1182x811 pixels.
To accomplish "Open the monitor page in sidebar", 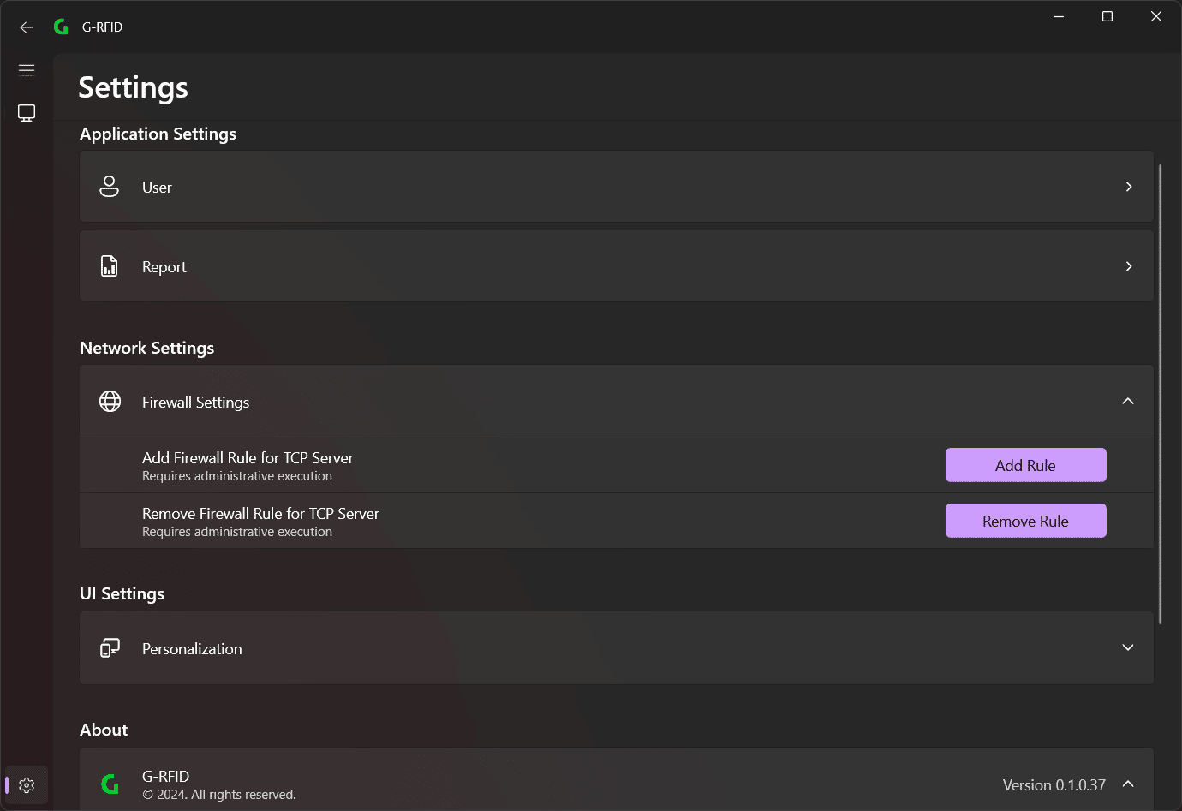I will [x=27, y=113].
